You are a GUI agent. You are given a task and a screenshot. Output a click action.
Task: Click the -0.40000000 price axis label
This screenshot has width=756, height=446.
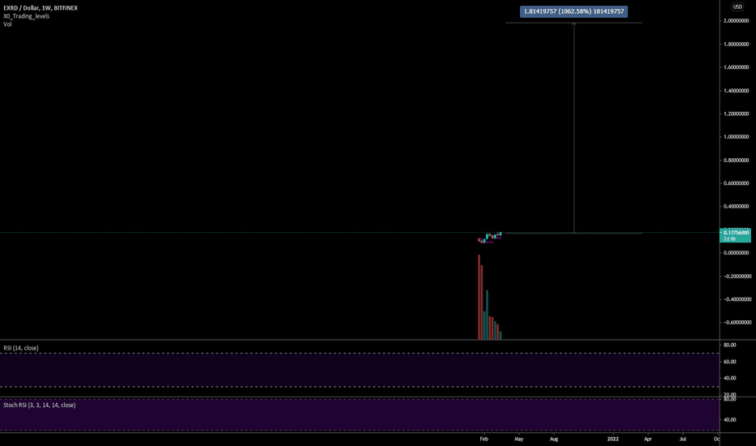[737, 299]
